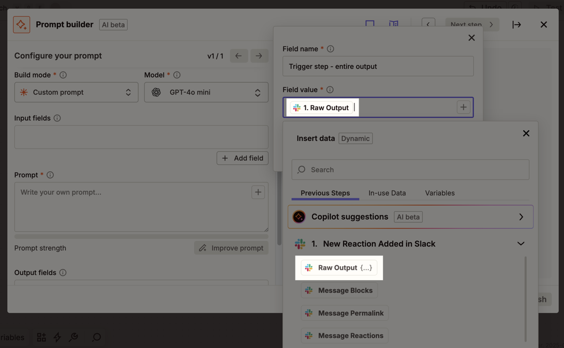Switch to the In-use Data tab
The height and width of the screenshot is (348, 564).
(x=387, y=193)
